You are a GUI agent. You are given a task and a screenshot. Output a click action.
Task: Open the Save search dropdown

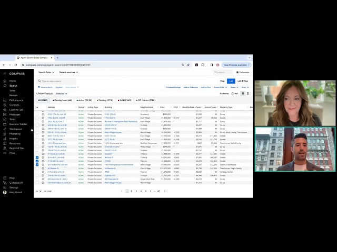click(72, 88)
